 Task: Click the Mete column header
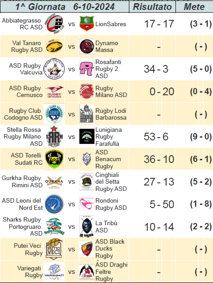[x=194, y=7]
